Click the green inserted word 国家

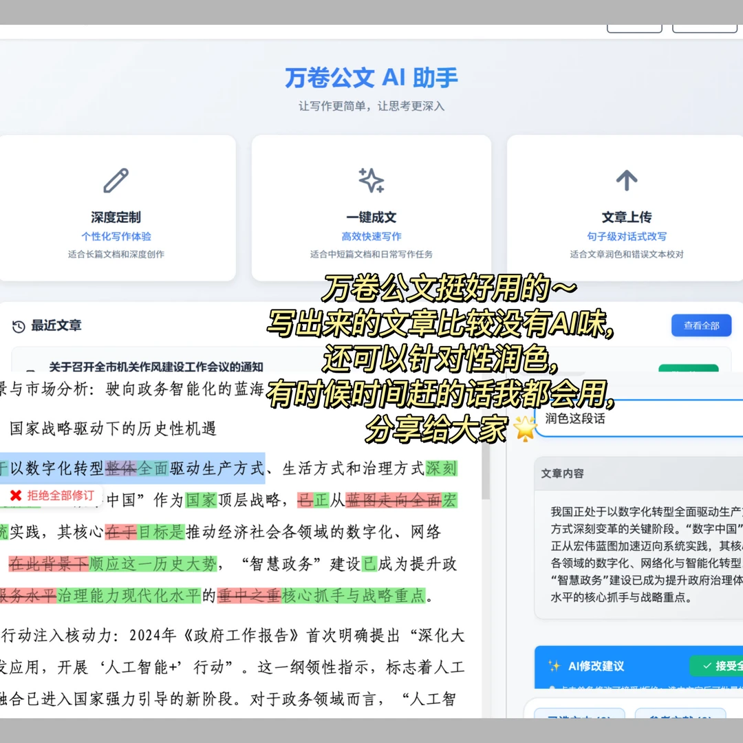(x=201, y=500)
